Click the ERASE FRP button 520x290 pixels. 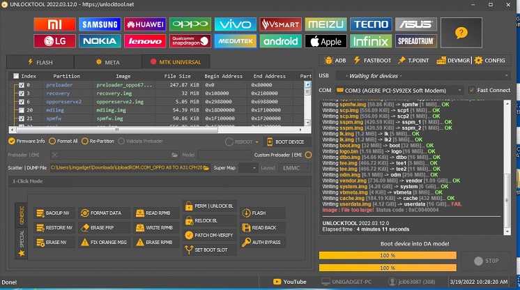click(x=104, y=228)
